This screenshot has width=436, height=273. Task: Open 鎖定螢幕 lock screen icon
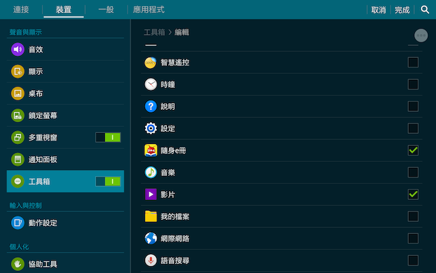(18, 115)
